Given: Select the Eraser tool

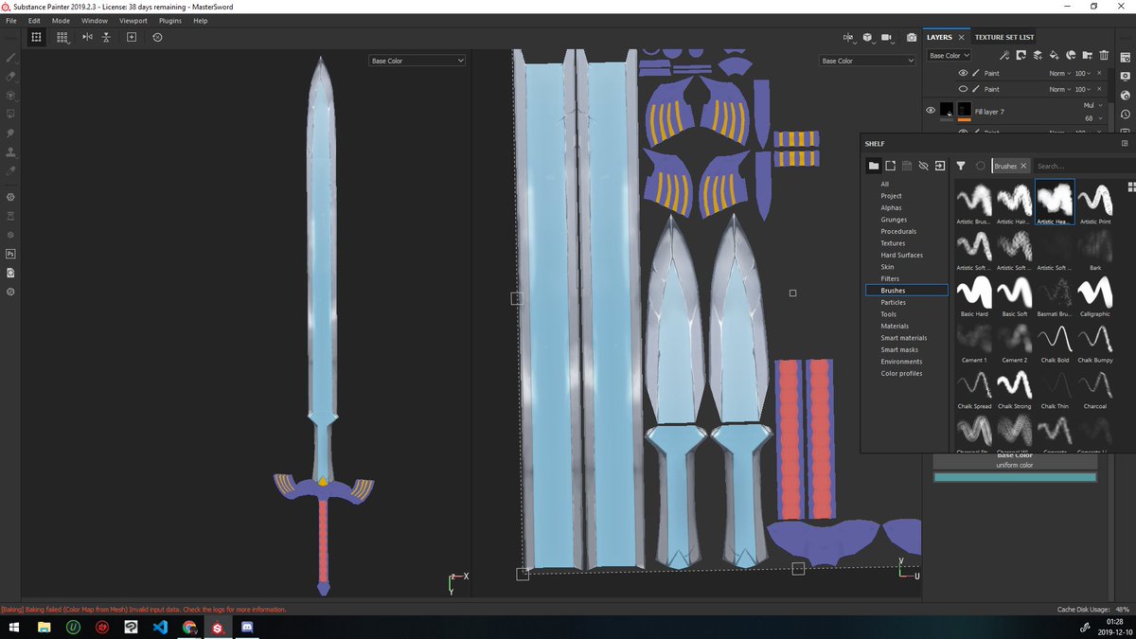Looking at the screenshot, I should (x=10, y=76).
